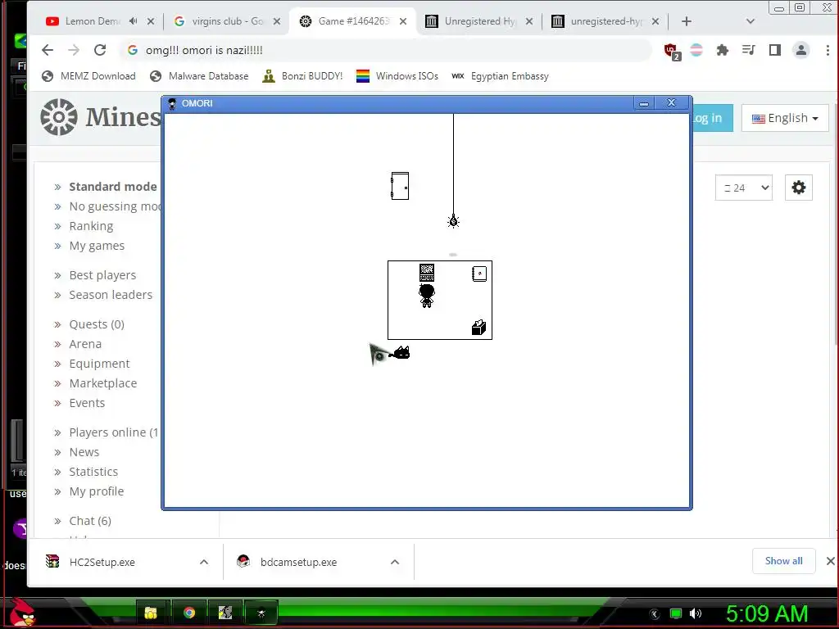Open the media control playlist icon

[749, 50]
